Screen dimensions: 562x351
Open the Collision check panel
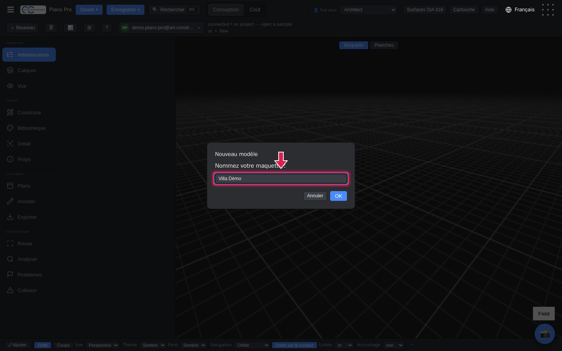click(29, 291)
